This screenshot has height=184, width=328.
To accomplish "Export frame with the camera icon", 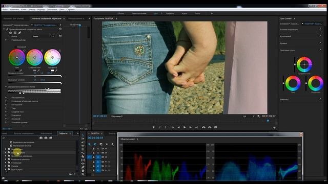I will [x=216, y=127].
